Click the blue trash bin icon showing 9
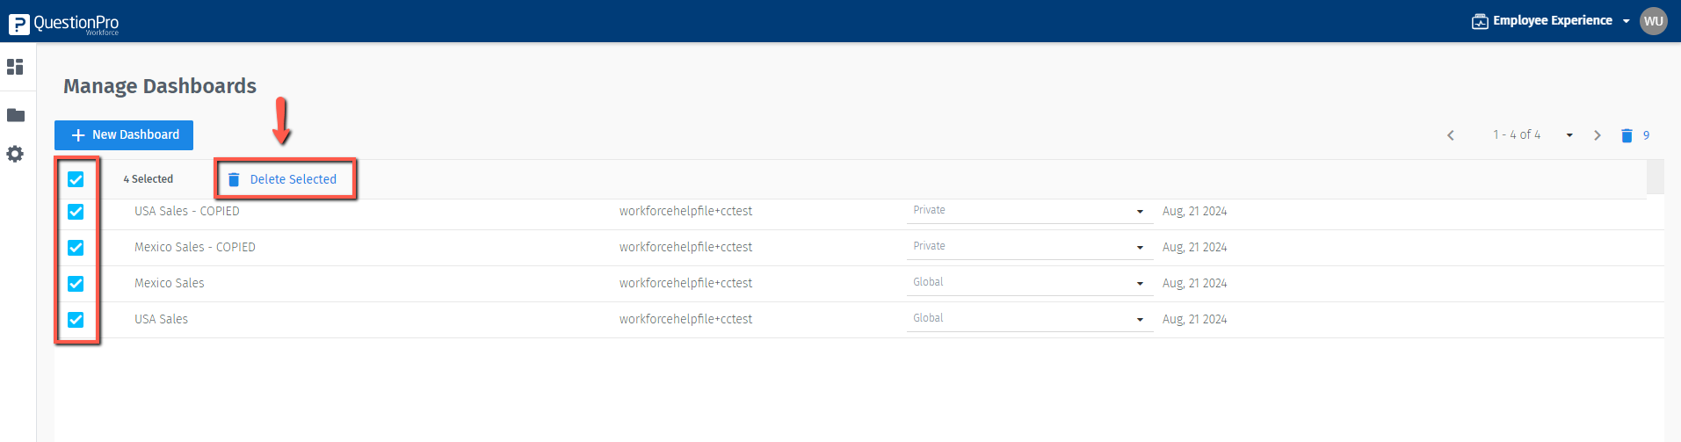Viewport: 1681px width, 442px height. coord(1627,135)
